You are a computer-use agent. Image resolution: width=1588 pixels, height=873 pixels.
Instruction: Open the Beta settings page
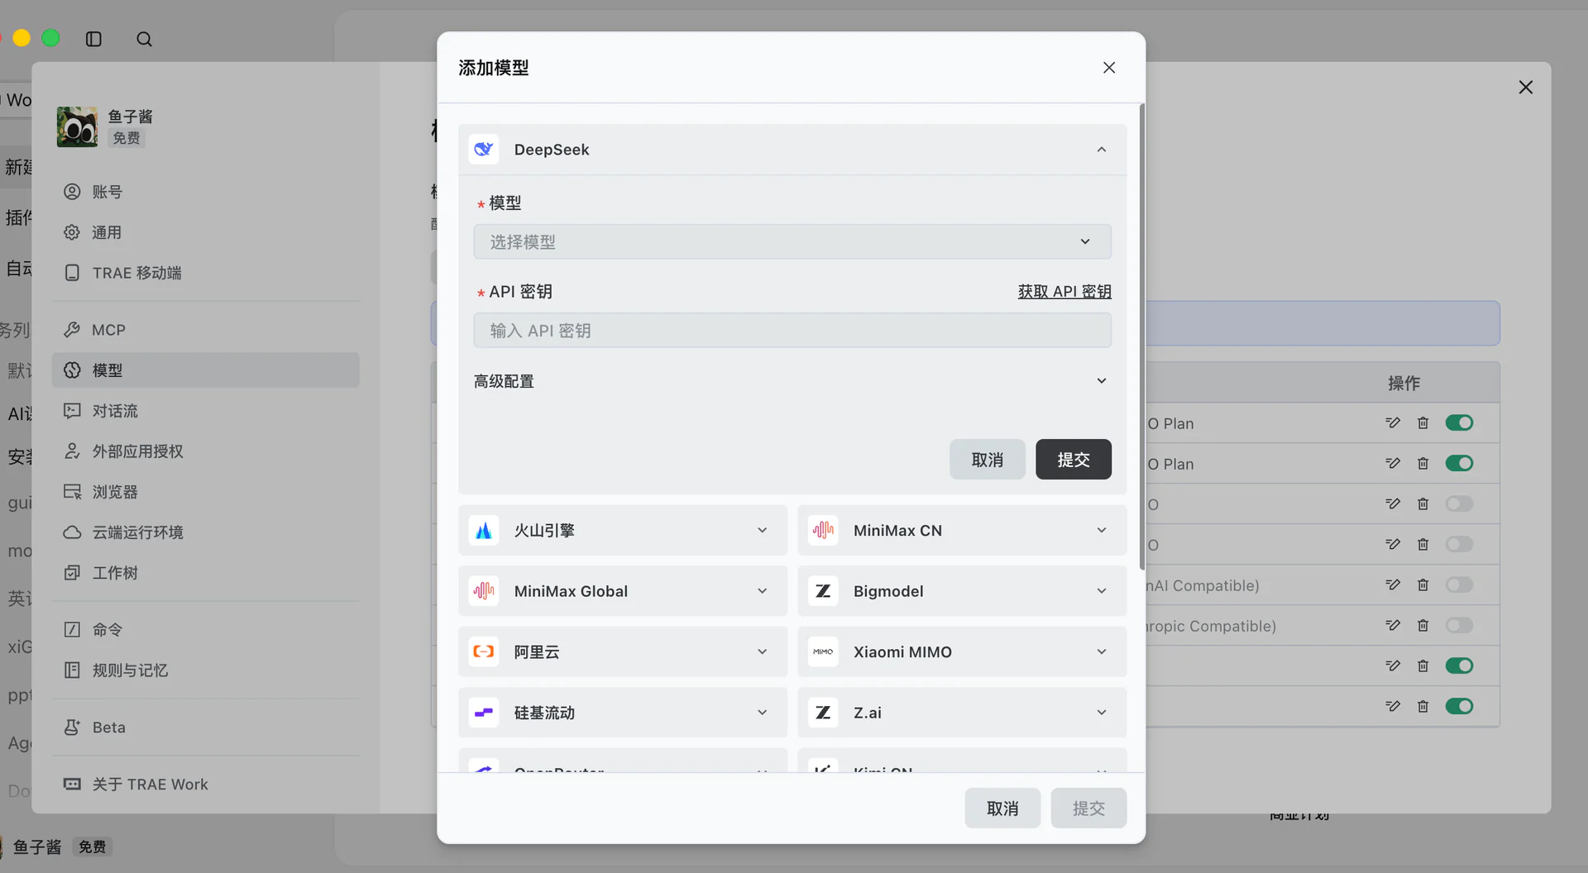(205, 727)
